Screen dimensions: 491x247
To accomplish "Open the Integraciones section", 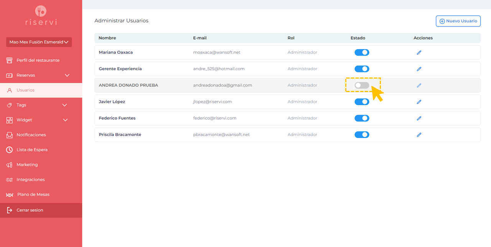I will pyautogui.click(x=41, y=179).
